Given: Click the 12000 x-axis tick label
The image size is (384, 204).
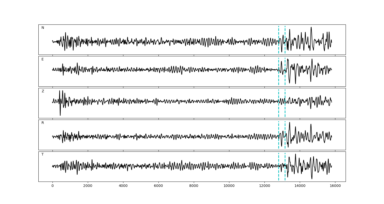Looking at the screenshot, I should tap(264, 186).
